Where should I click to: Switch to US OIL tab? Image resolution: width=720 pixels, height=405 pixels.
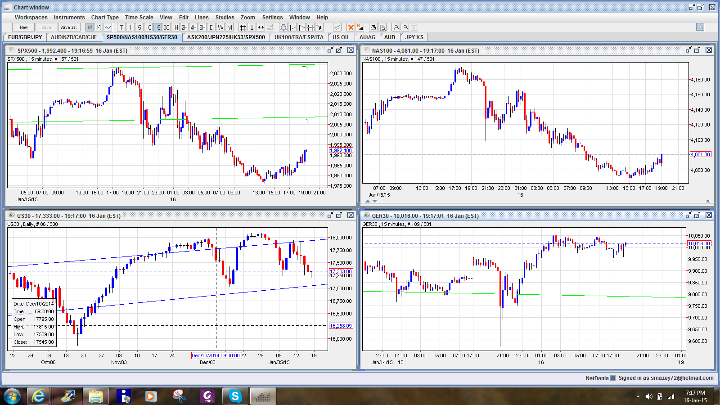(341, 37)
